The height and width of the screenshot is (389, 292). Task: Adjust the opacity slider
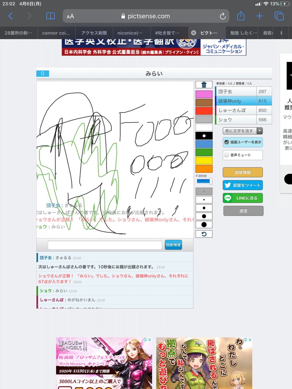pos(204,181)
